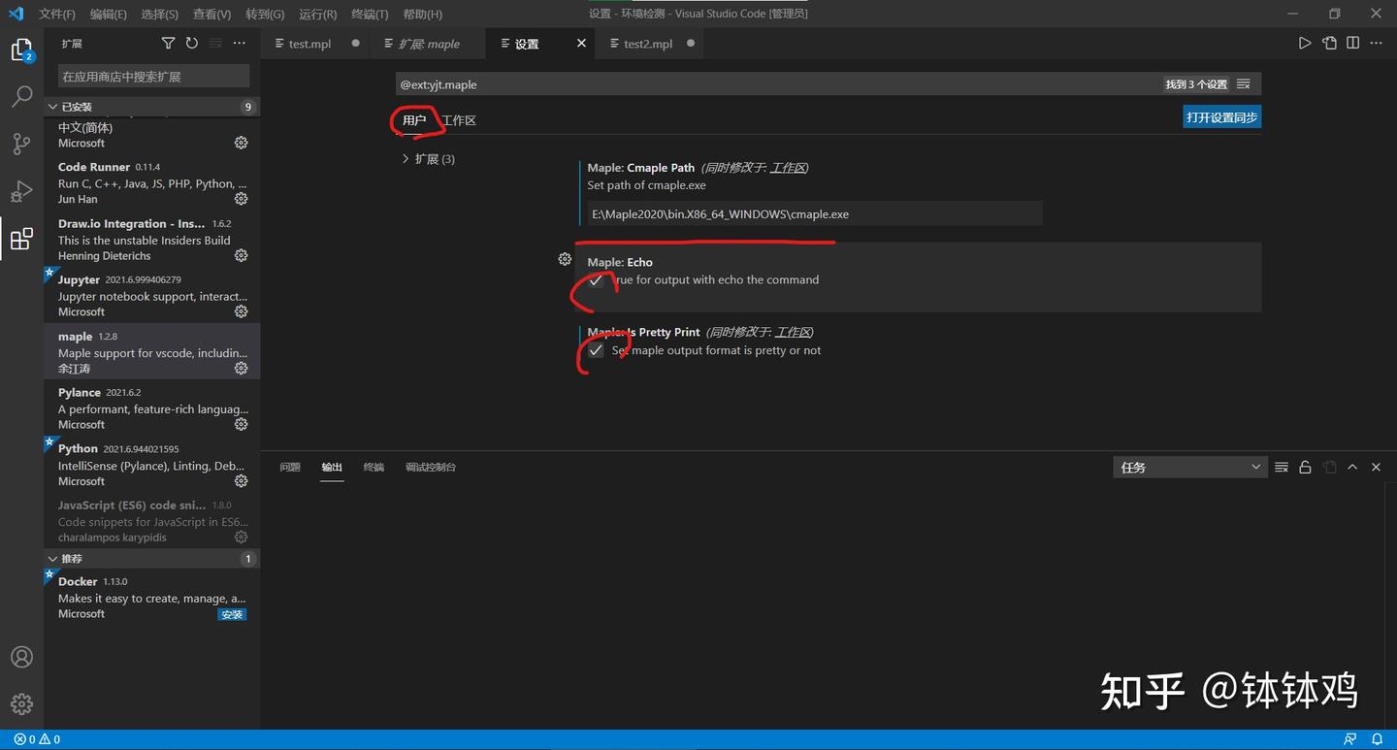
Task: Toggle auto-scroll lock in output panel
Action: pyautogui.click(x=1305, y=467)
